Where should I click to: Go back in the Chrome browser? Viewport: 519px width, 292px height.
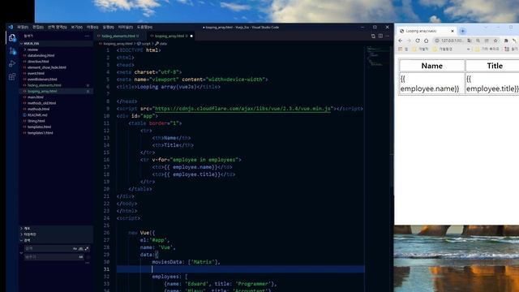[401, 41]
